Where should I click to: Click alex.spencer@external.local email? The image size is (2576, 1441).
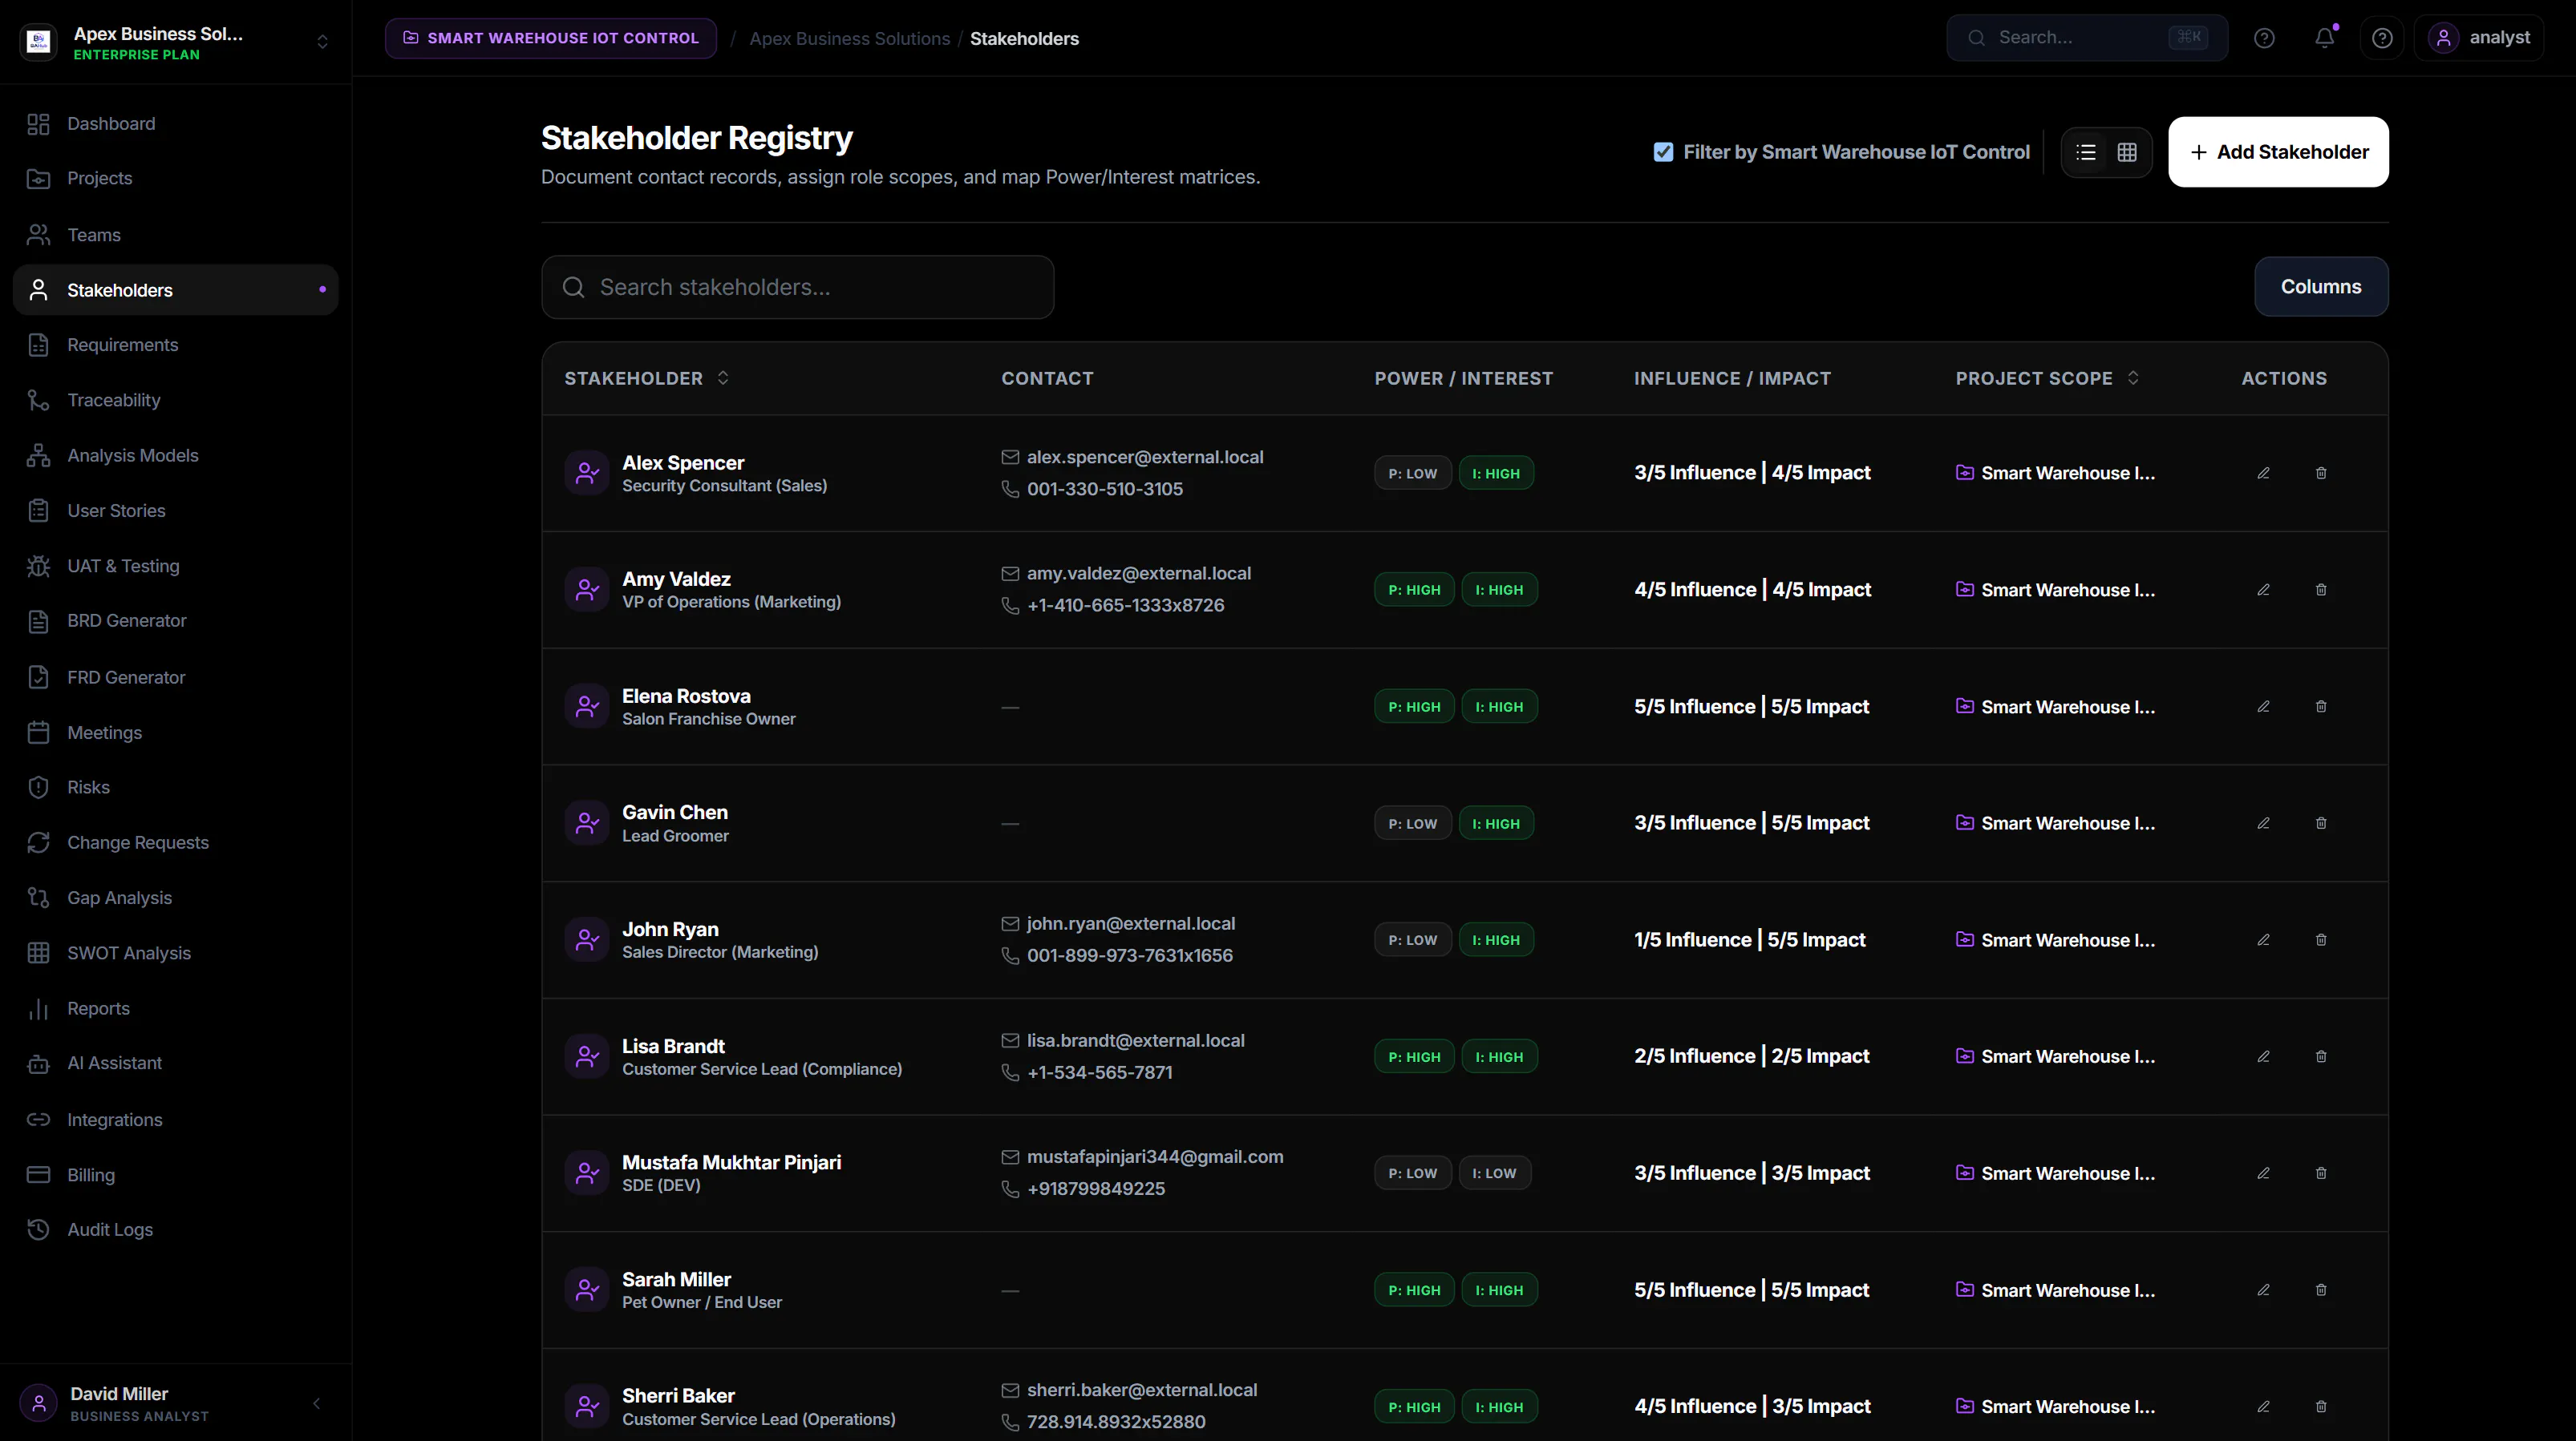[x=1144, y=457]
